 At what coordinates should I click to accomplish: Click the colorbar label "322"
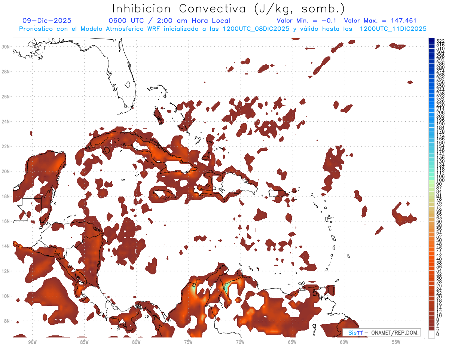(x=440, y=41)
